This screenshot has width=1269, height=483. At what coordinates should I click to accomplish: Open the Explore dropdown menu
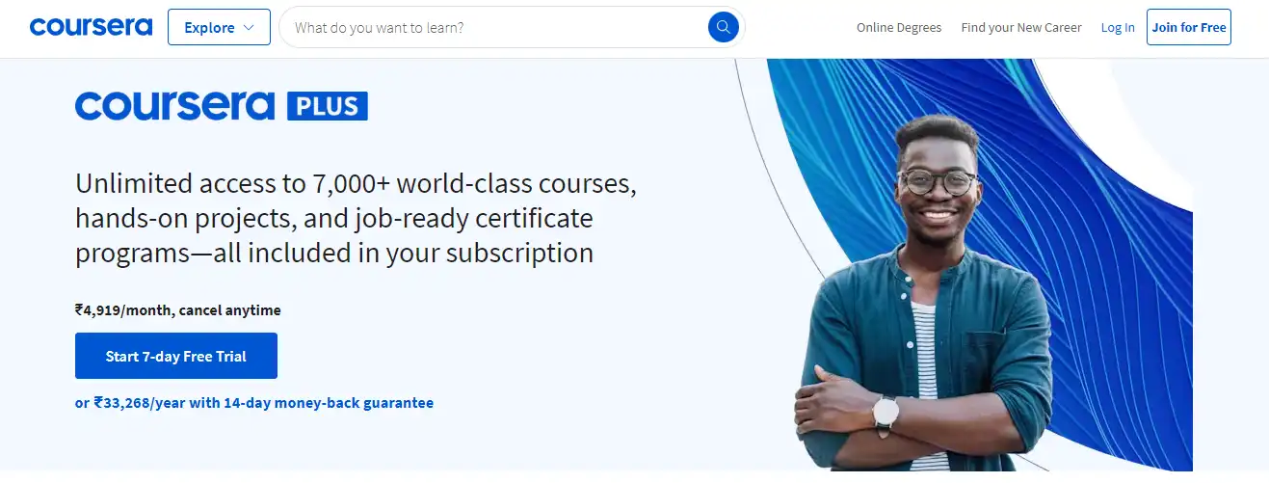point(218,27)
